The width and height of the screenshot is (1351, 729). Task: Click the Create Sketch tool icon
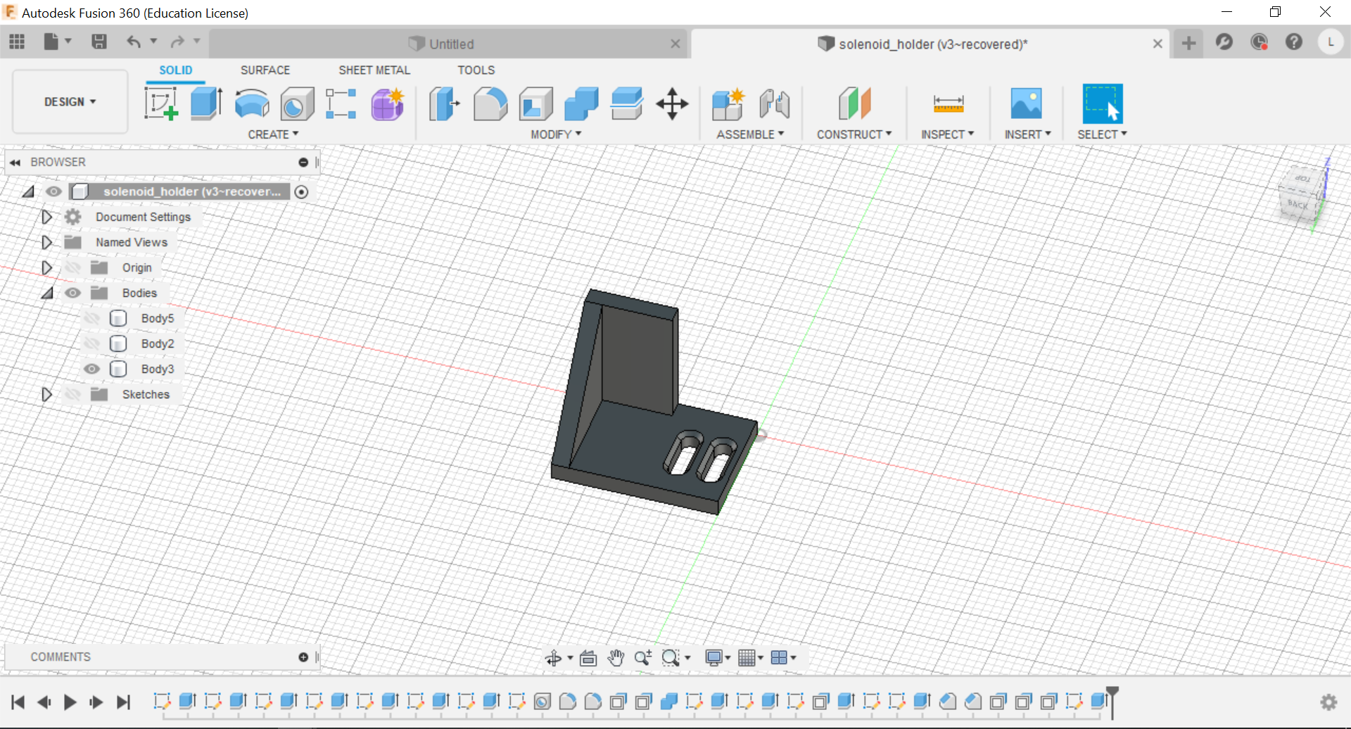coord(161,104)
